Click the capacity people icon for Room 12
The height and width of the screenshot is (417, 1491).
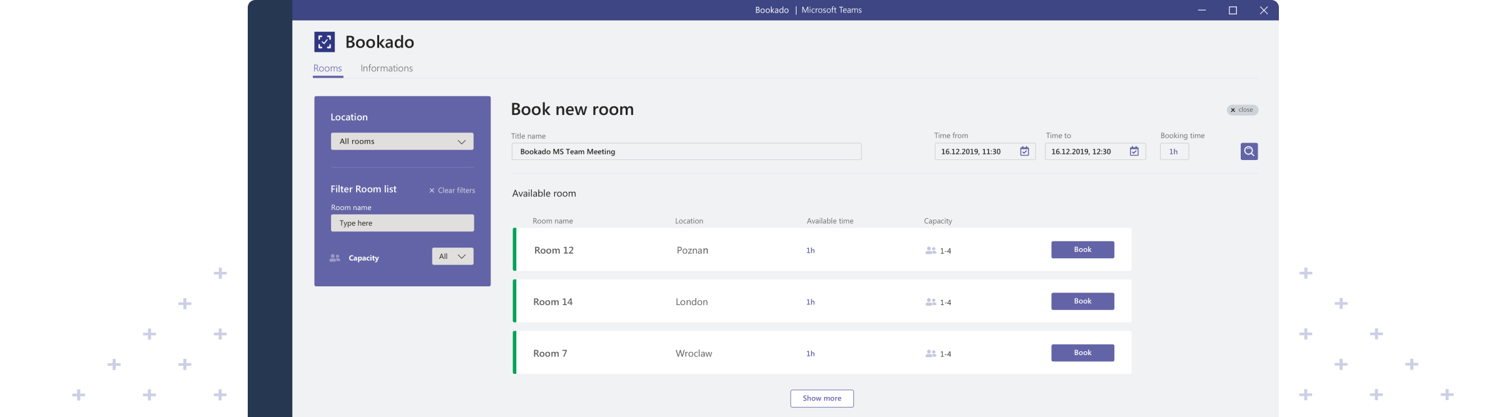tap(931, 250)
